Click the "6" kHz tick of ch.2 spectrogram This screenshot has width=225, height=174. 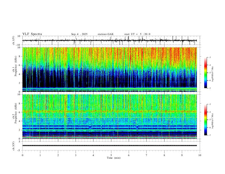20,112
